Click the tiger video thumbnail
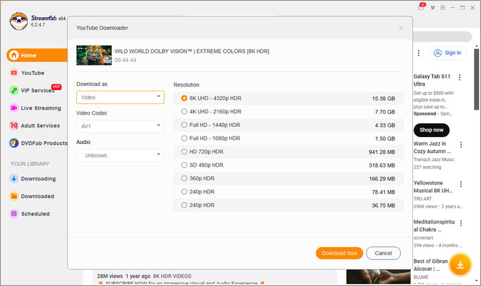This screenshot has width=481, height=286. (x=94, y=55)
